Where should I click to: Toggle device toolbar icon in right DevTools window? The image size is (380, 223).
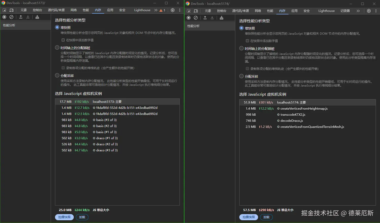[196, 11]
